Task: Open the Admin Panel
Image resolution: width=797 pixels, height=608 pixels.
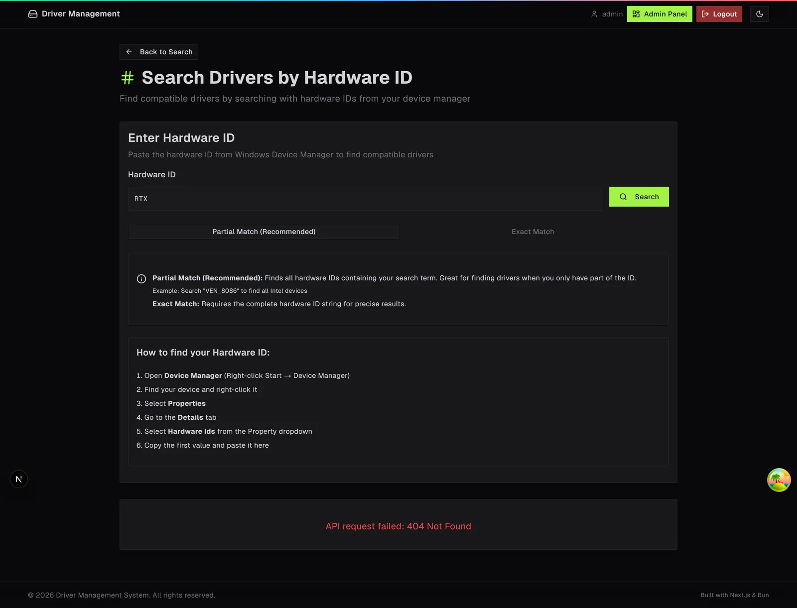Action: point(660,14)
